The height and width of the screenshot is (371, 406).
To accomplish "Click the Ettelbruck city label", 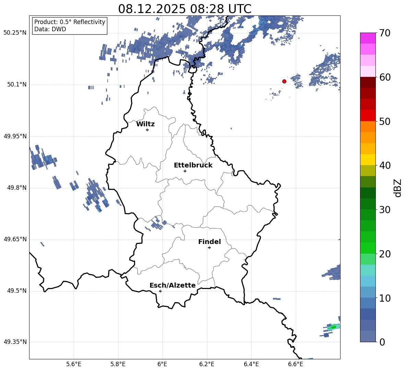I will pos(193,165).
